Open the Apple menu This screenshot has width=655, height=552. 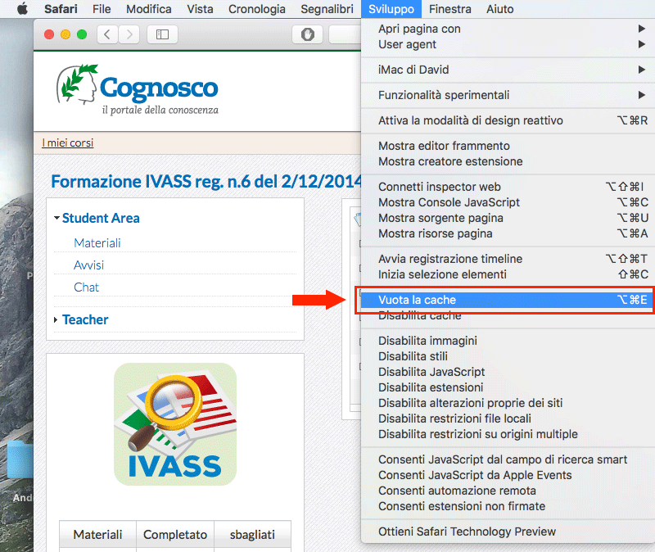click(23, 9)
